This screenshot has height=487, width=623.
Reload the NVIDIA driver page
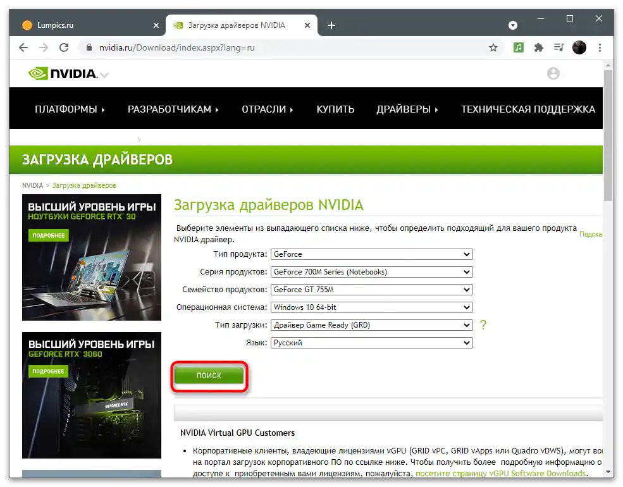[x=64, y=47]
